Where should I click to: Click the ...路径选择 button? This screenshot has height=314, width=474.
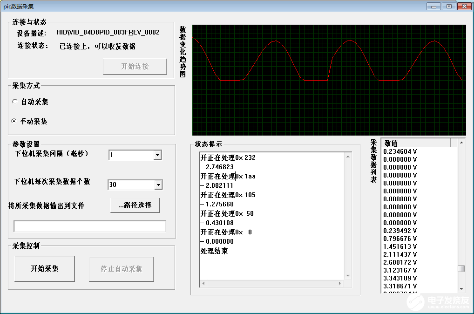click(x=135, y=205)
